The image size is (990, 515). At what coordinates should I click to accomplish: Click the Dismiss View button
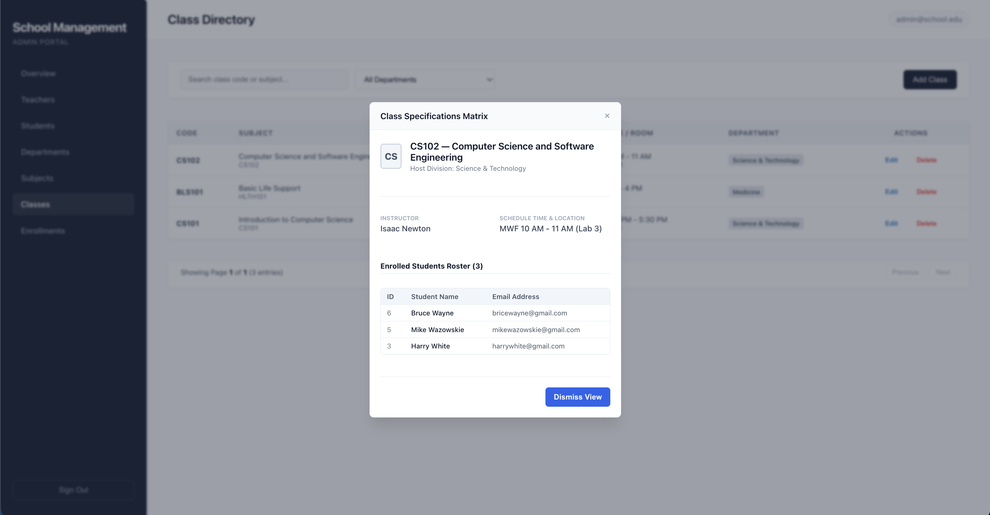coord(577,397)
